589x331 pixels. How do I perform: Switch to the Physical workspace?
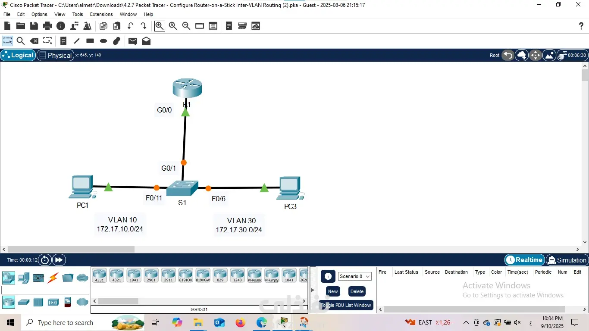(56, 55)
